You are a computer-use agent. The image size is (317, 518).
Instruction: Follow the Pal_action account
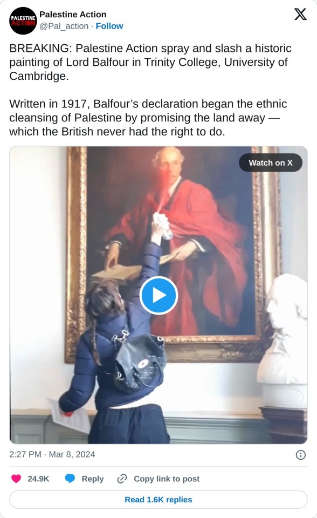coord(109,26)
